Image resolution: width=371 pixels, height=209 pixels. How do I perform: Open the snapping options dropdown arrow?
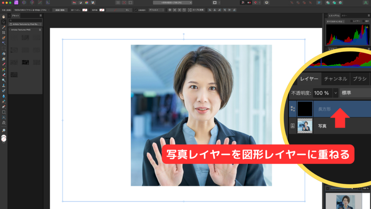pyautogui.click(x=260, y=3)
